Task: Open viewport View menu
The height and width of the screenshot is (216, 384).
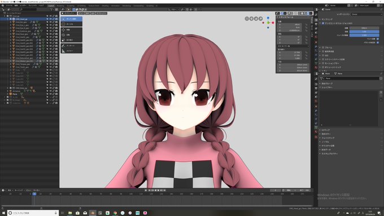Action: click(x=81, y=13)
